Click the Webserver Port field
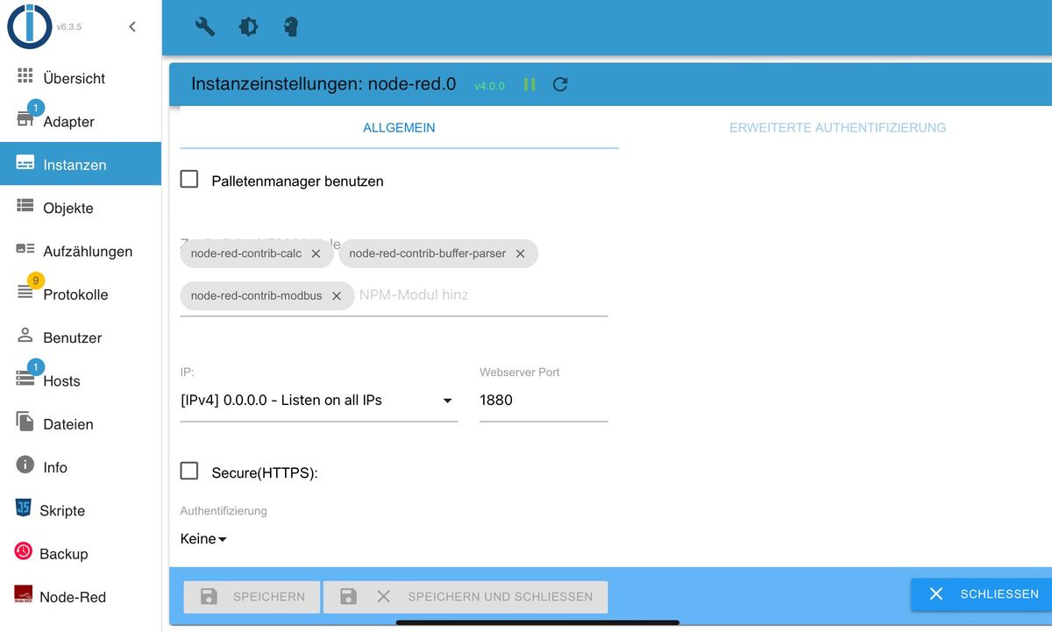The height and width of the screenshot is (632, 1052). pyautogui.click(x=544, y=401)
